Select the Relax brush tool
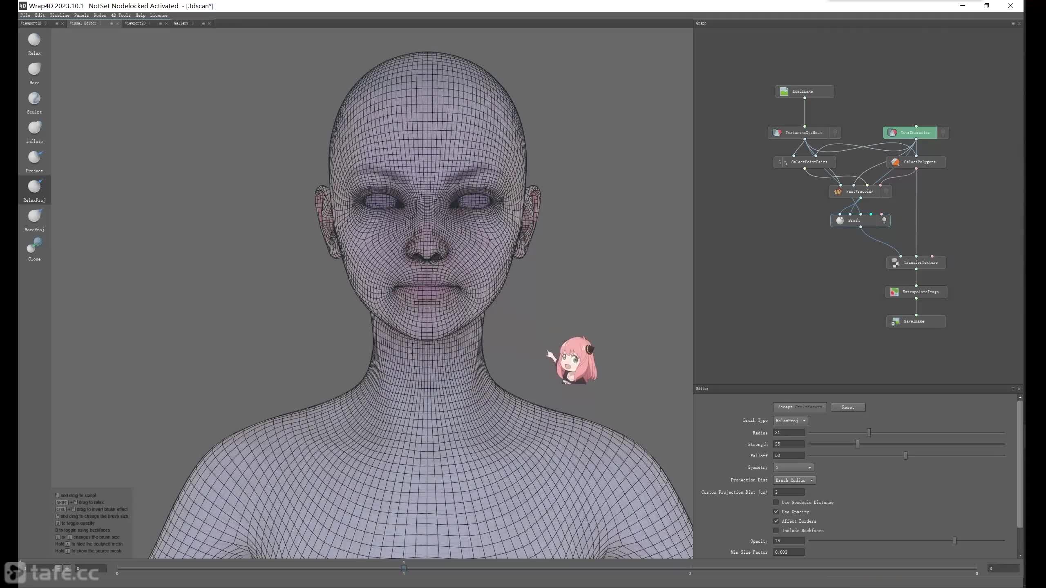The height and width of the screenshot is (588, 1046). pos(34,43)
